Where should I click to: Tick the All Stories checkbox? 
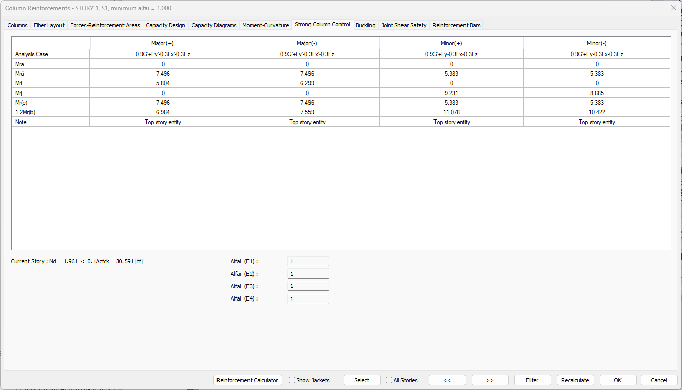389,380
